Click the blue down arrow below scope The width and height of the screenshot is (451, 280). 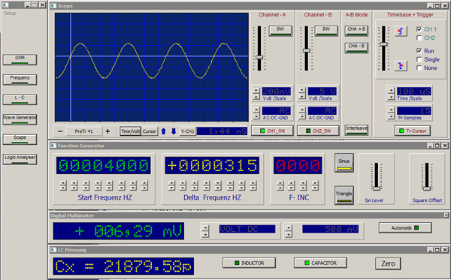click(174, 131)
